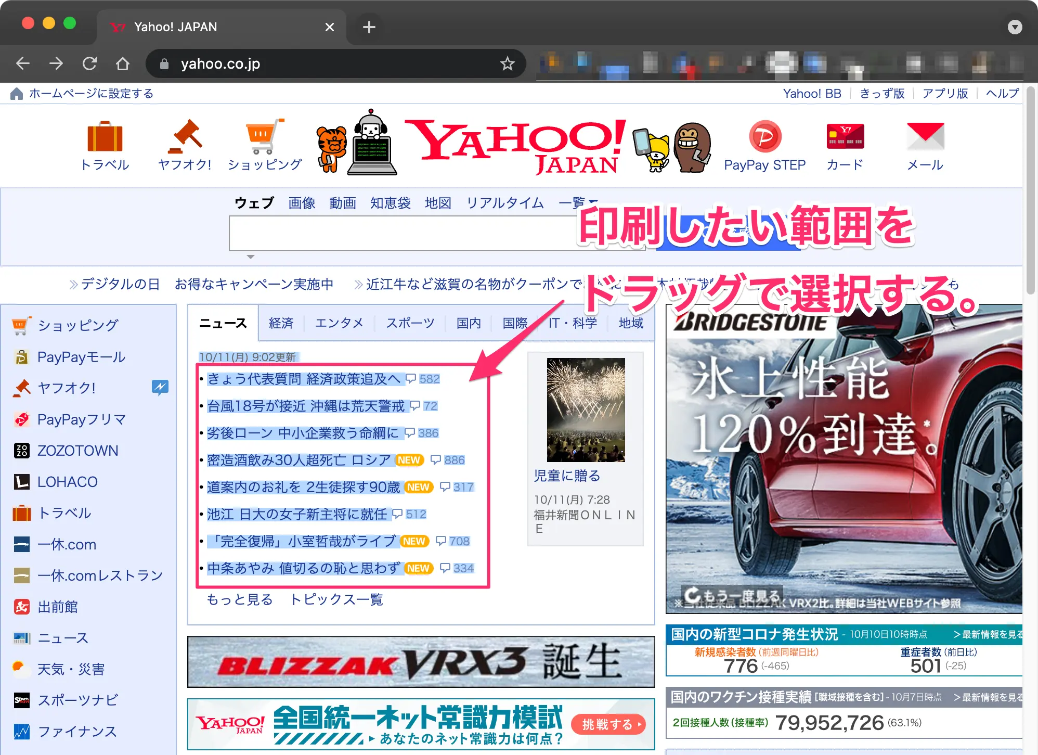Click 最新情報を見る in コロナ発生状況 panel
The height and width of the screenshot is (755, 1038).
tap(988, 634)
